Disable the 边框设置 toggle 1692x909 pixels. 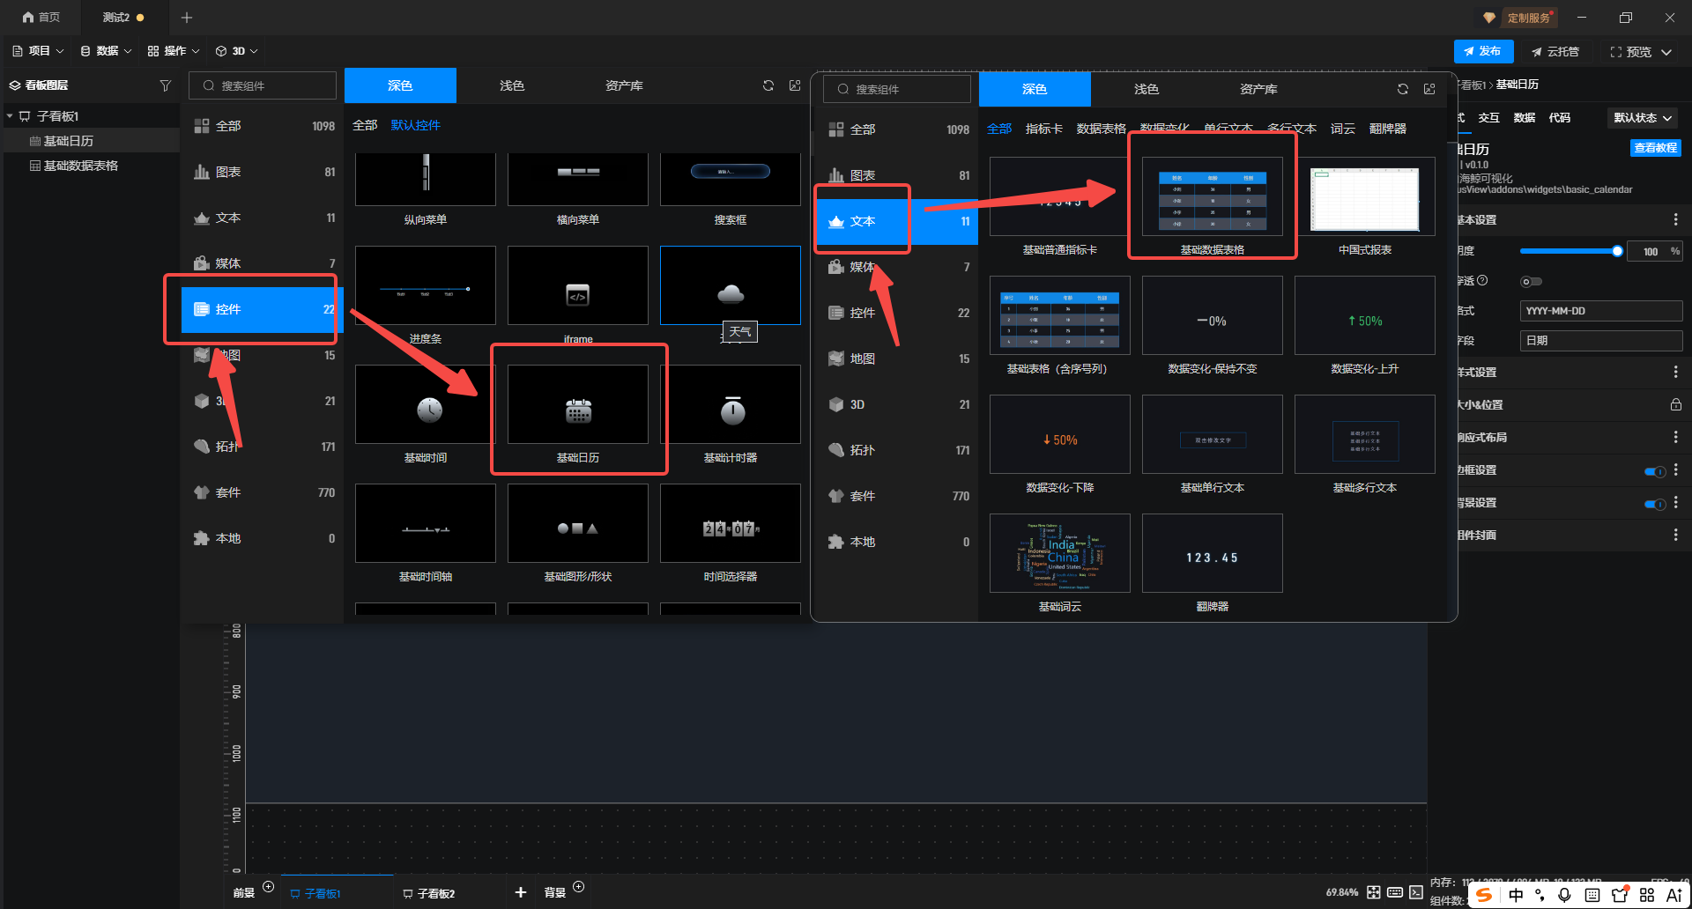tap(1654, 471)
